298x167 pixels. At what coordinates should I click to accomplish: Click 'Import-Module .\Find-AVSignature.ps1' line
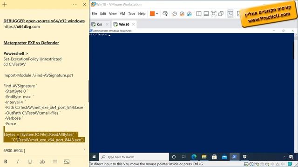(38, 75)
